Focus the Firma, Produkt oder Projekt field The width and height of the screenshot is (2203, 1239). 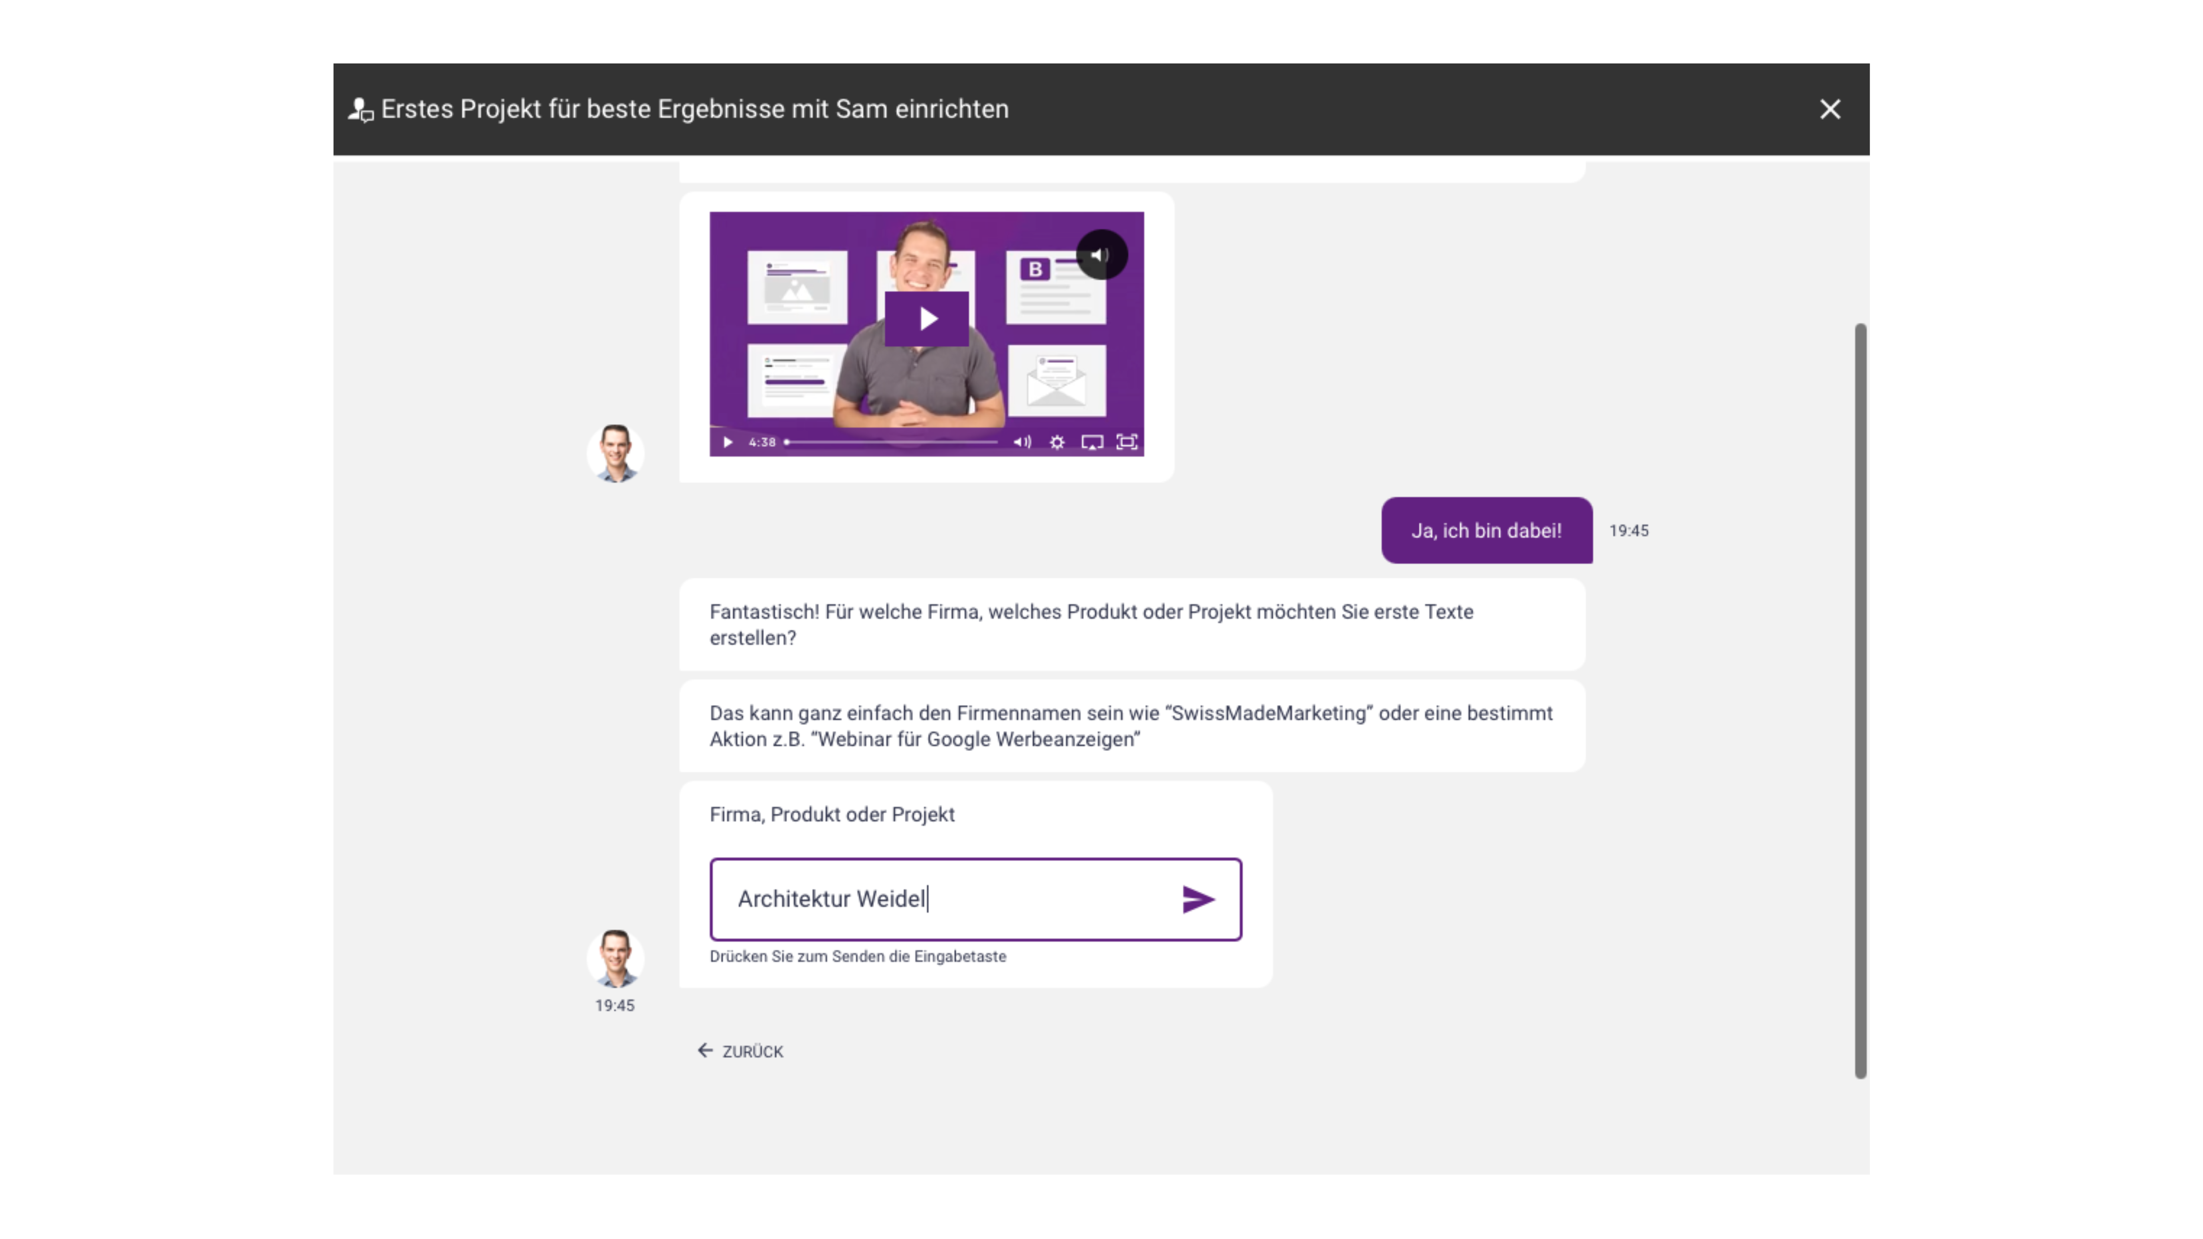click(x=976, y=899)
